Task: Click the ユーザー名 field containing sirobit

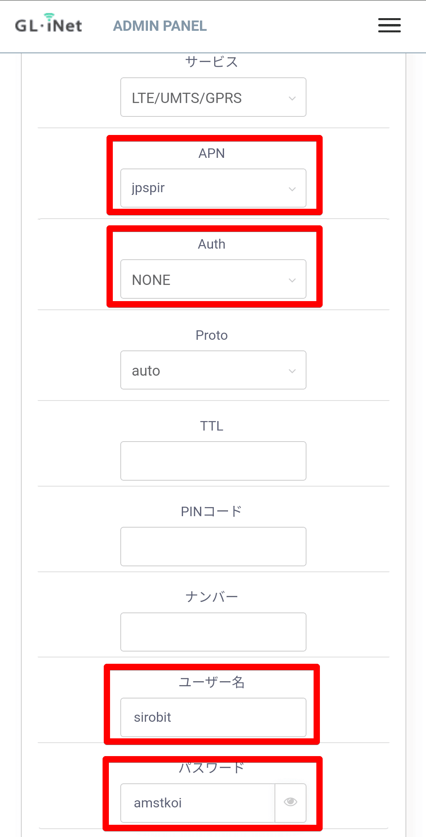Action: pyautogui.click(x=213, y=717)
